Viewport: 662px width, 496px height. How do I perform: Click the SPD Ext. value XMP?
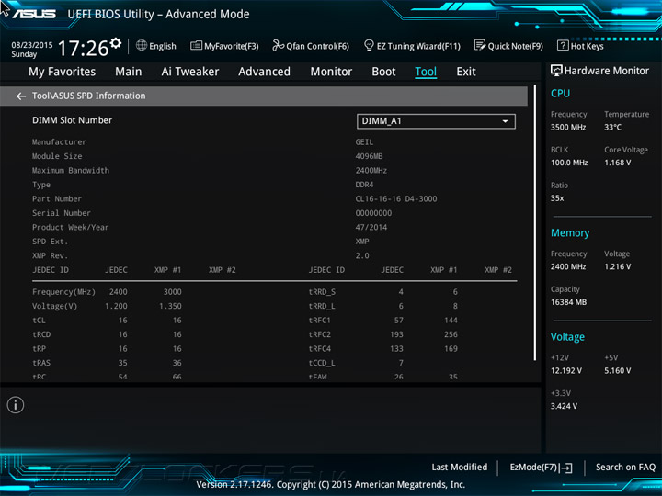pos(362,242)
